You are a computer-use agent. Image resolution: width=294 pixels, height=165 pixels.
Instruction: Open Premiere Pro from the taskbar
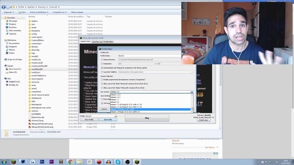point(51,162)
